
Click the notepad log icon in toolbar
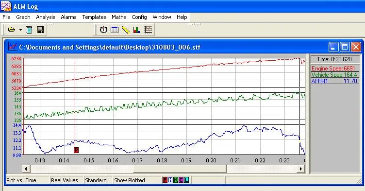coord(29,30)
